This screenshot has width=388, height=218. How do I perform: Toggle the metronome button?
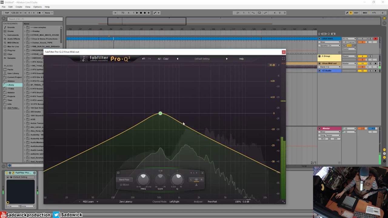pyautogui.click(x=39, y=13)
